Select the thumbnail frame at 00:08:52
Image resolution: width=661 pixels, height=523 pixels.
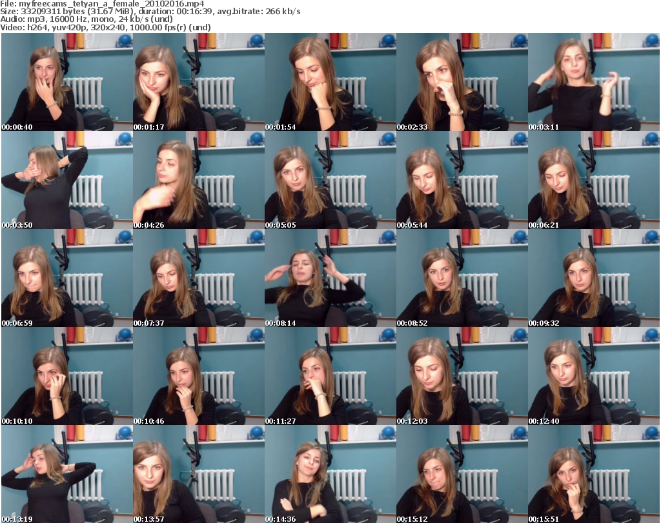pos(462,279)
